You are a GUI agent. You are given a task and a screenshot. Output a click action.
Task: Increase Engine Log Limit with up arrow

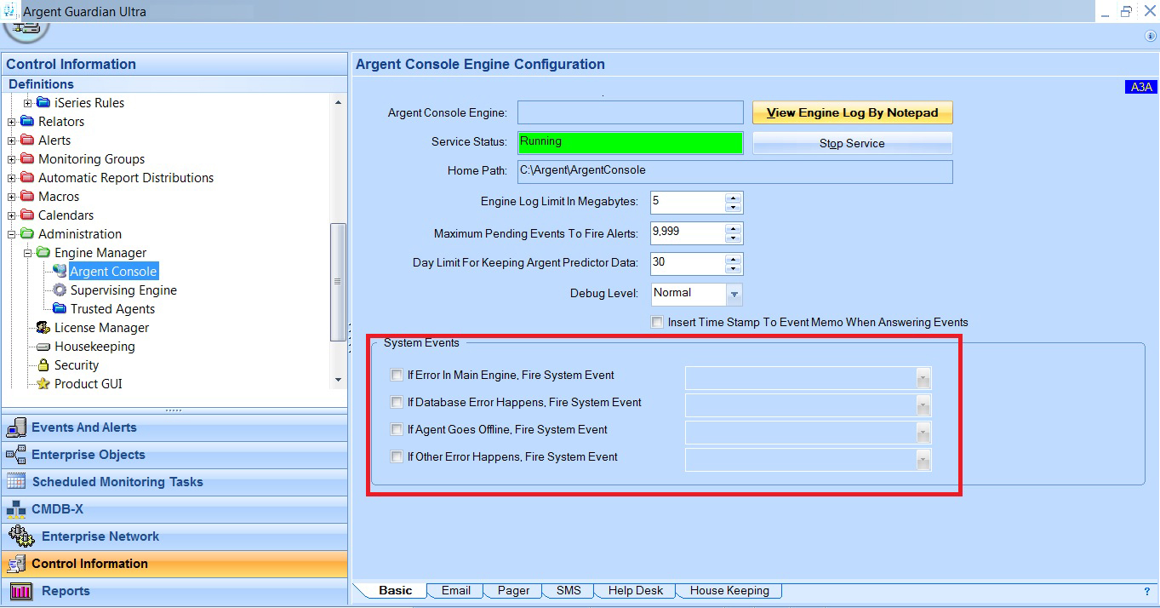(734, 198)
